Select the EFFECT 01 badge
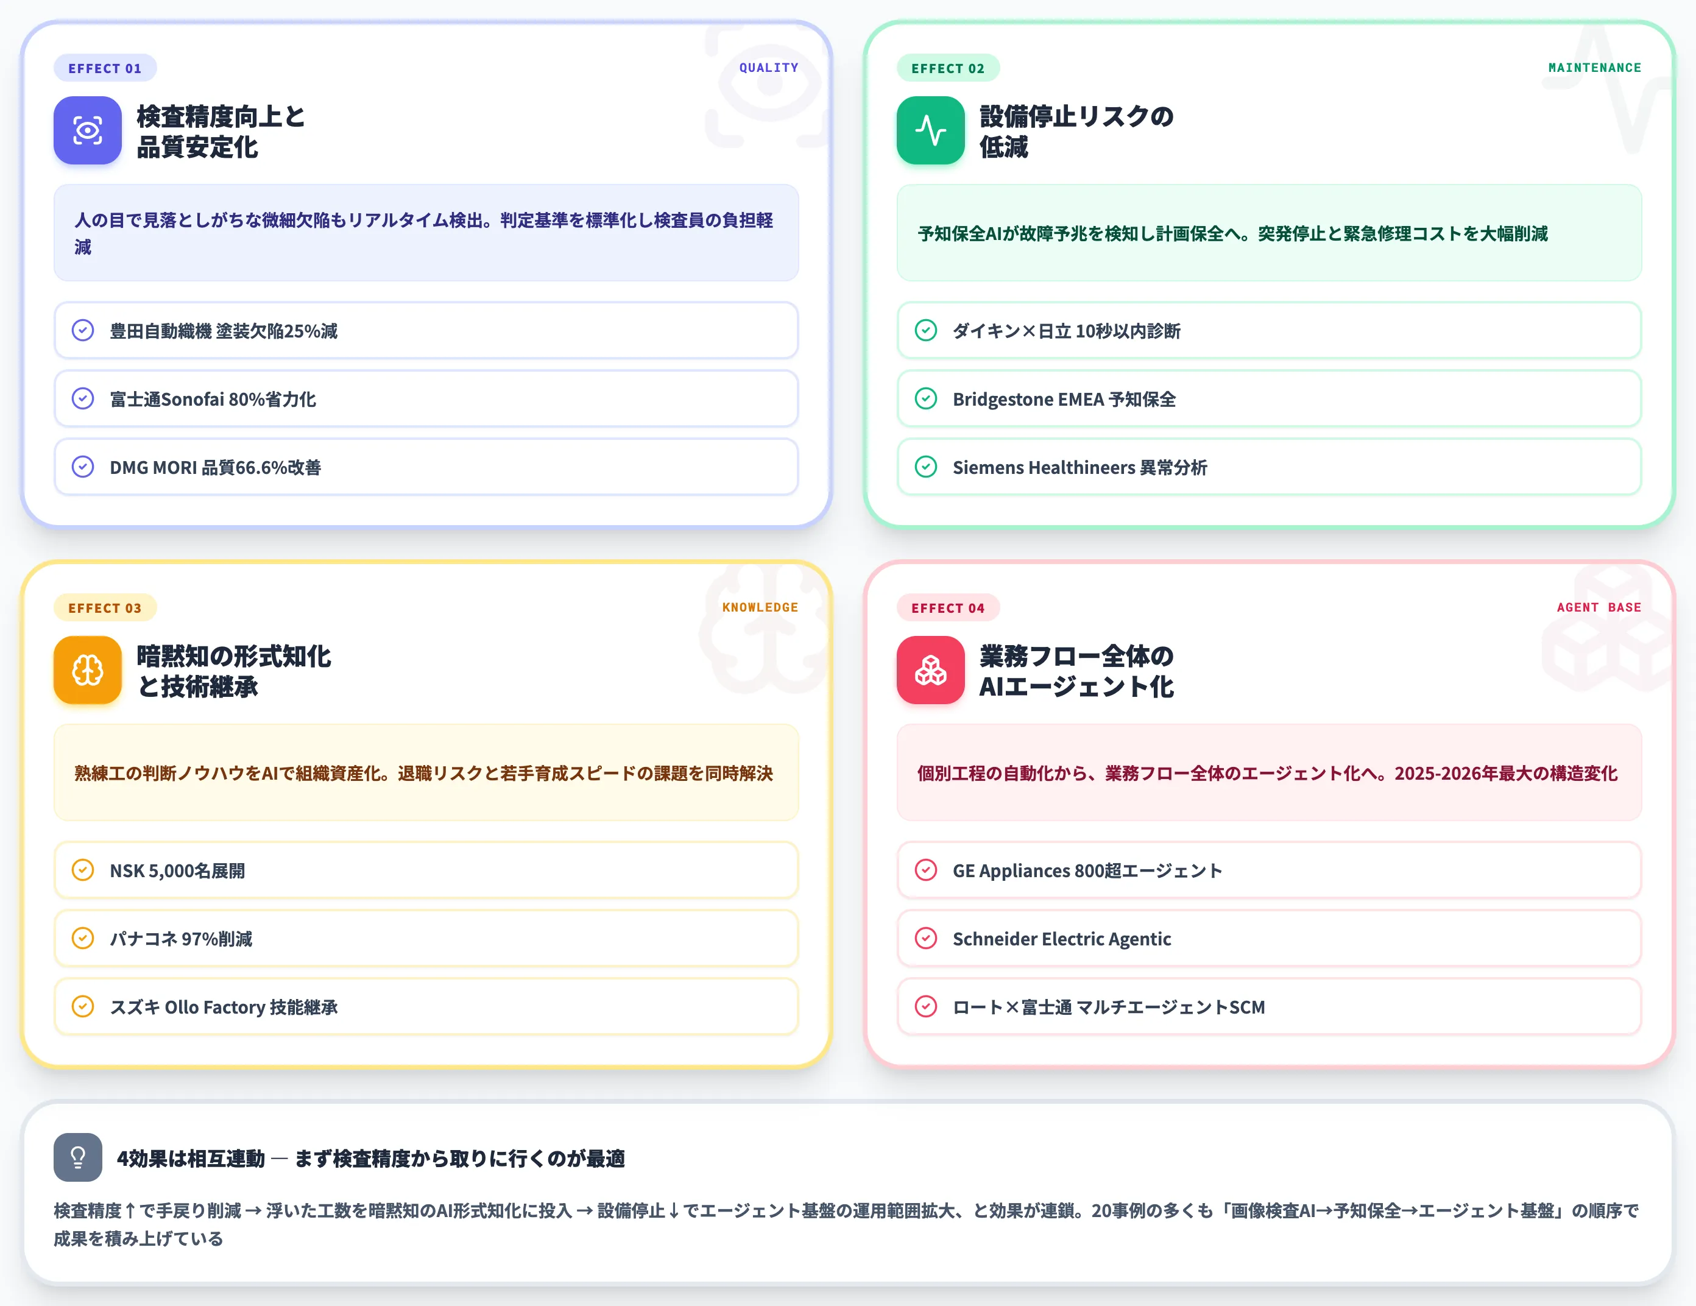The width and height of the screenshot is (1696, 1306). click(x=105, y=68)
